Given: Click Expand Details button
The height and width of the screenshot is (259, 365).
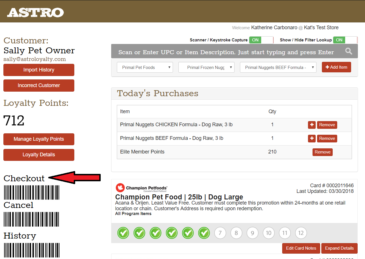Looking at the screenshot, I should [x=339, y=248].
